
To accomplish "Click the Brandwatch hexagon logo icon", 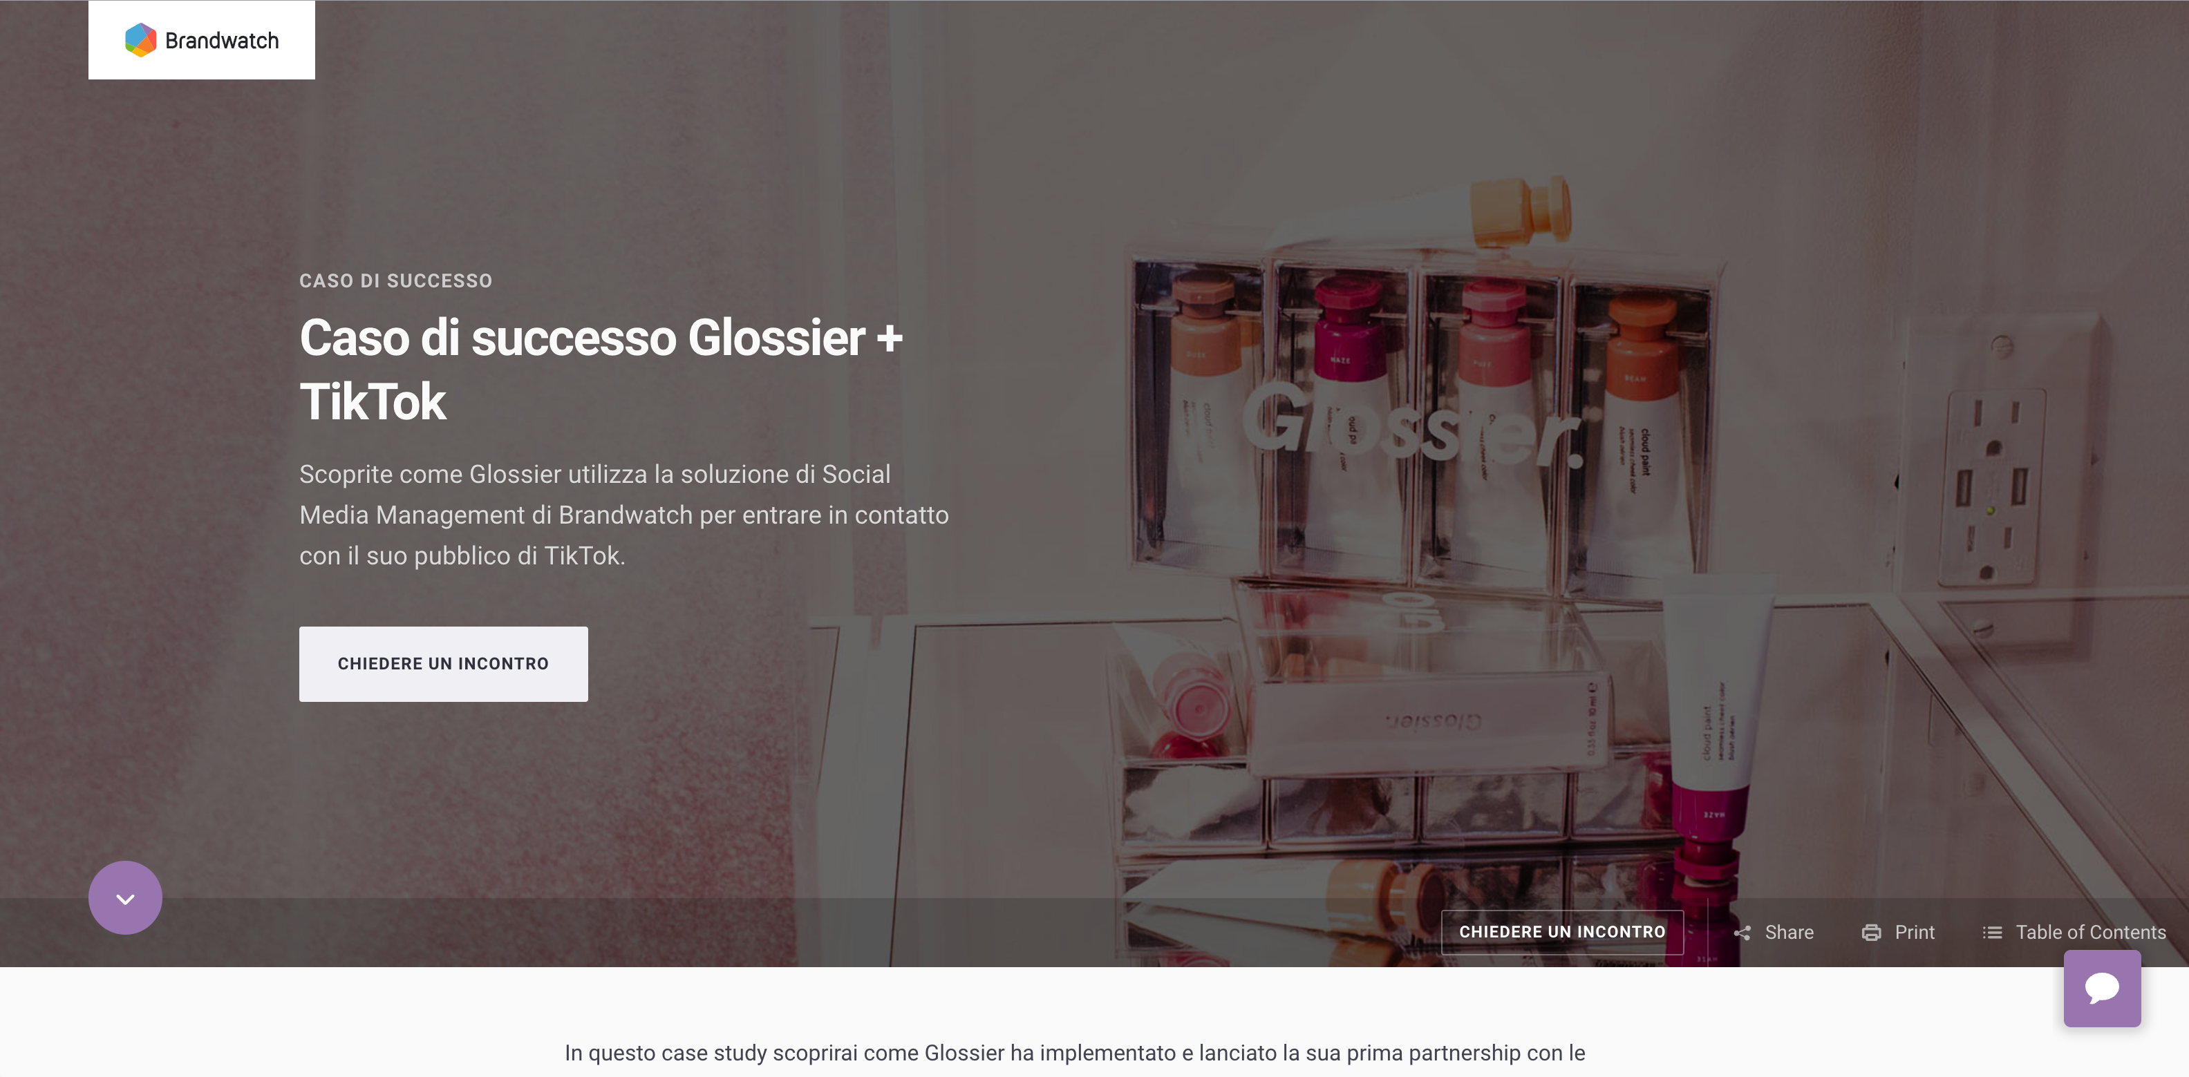I will (140, 40).
